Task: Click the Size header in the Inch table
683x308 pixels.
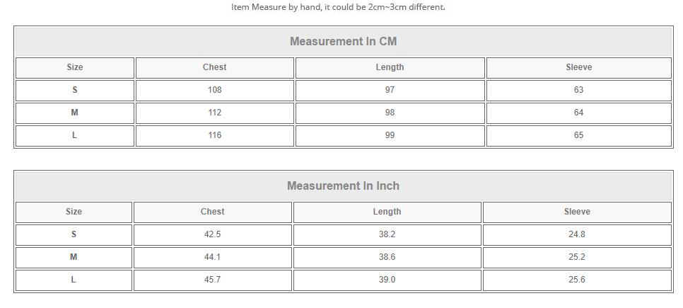Action: (74, 212)
